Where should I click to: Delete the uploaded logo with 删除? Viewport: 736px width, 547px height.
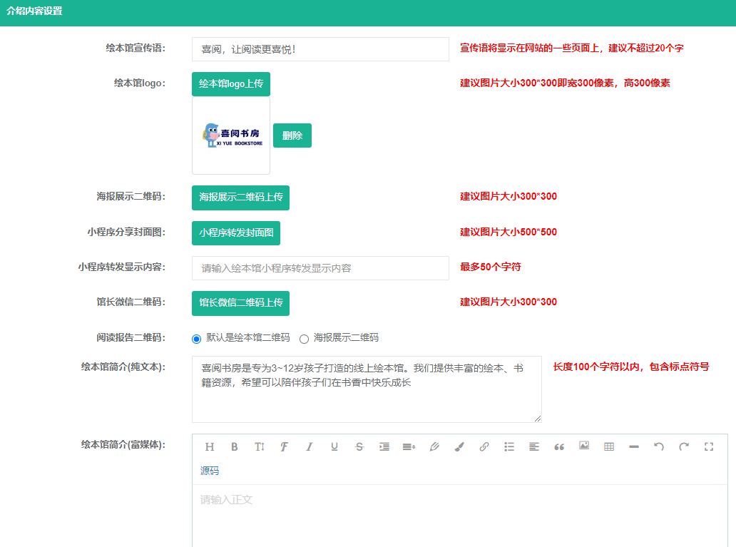pos(292,136)
